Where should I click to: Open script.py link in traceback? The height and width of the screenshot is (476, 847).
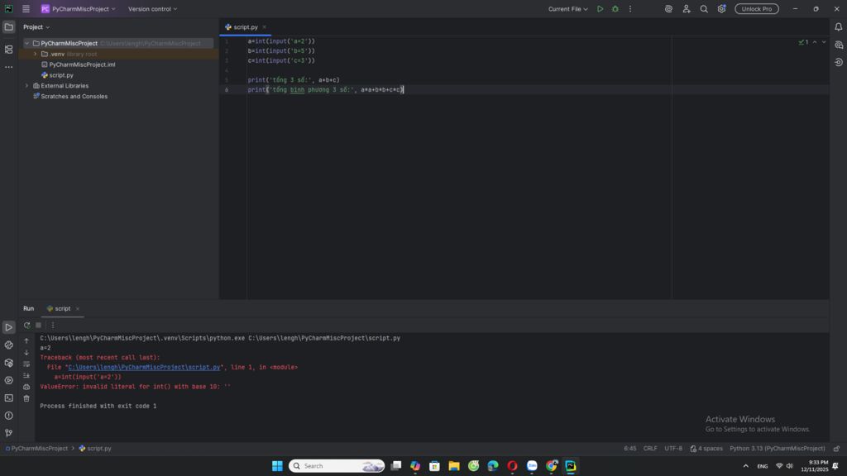coord(144,368)
